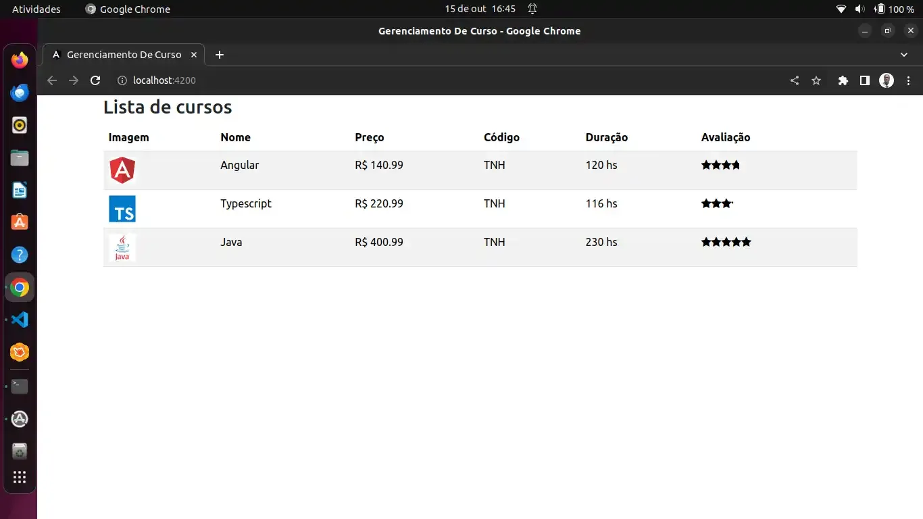Open volume indicator in top bar
The image size is (923, 519).
[859, 9]
